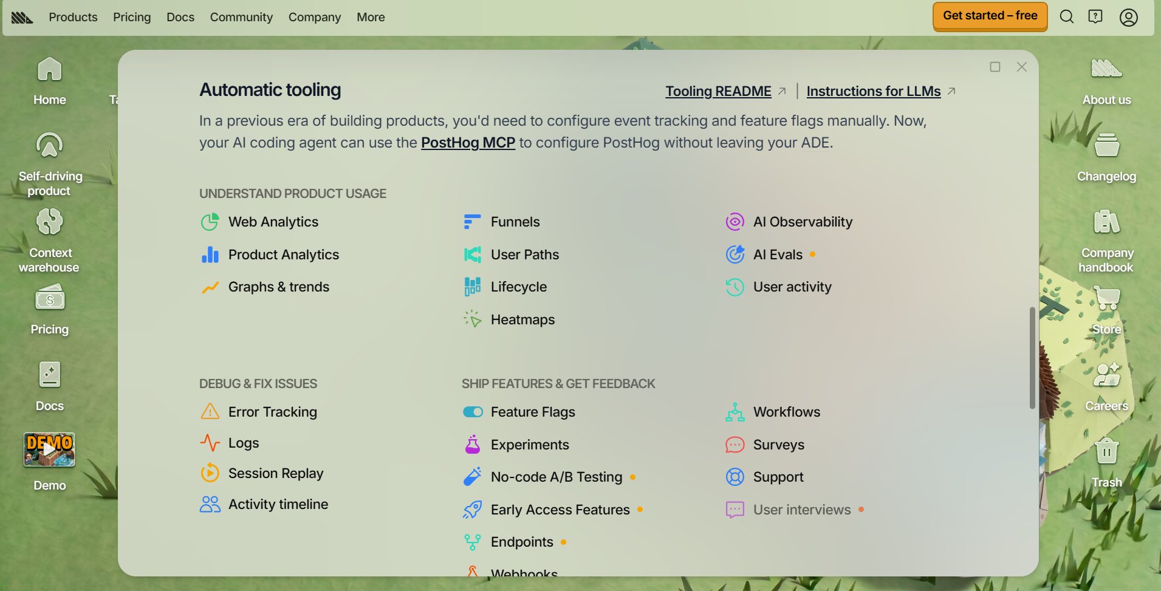The height and width of the screenshot is (591, 1161).
Task: Open the Context warehouse desktop icon
Action: pyautogui.click(x=49, y=241)
